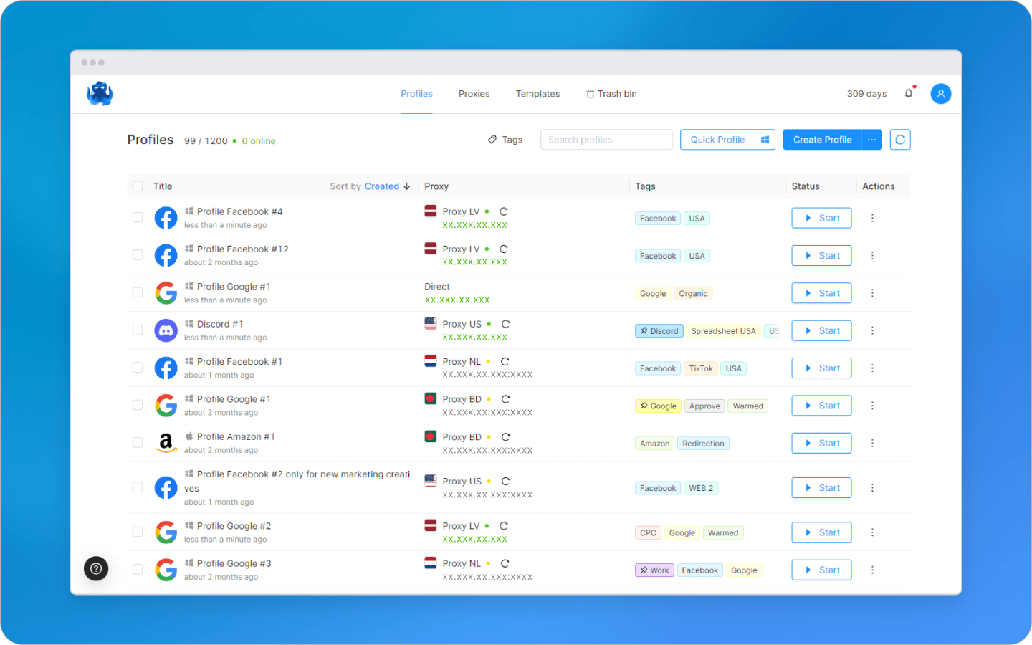Click the Windows icon next to Quick Profile

point(765,139)
